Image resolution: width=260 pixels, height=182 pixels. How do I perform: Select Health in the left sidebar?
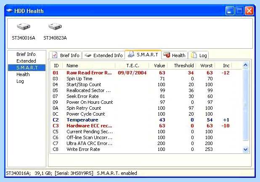click(x=23, y=74)
